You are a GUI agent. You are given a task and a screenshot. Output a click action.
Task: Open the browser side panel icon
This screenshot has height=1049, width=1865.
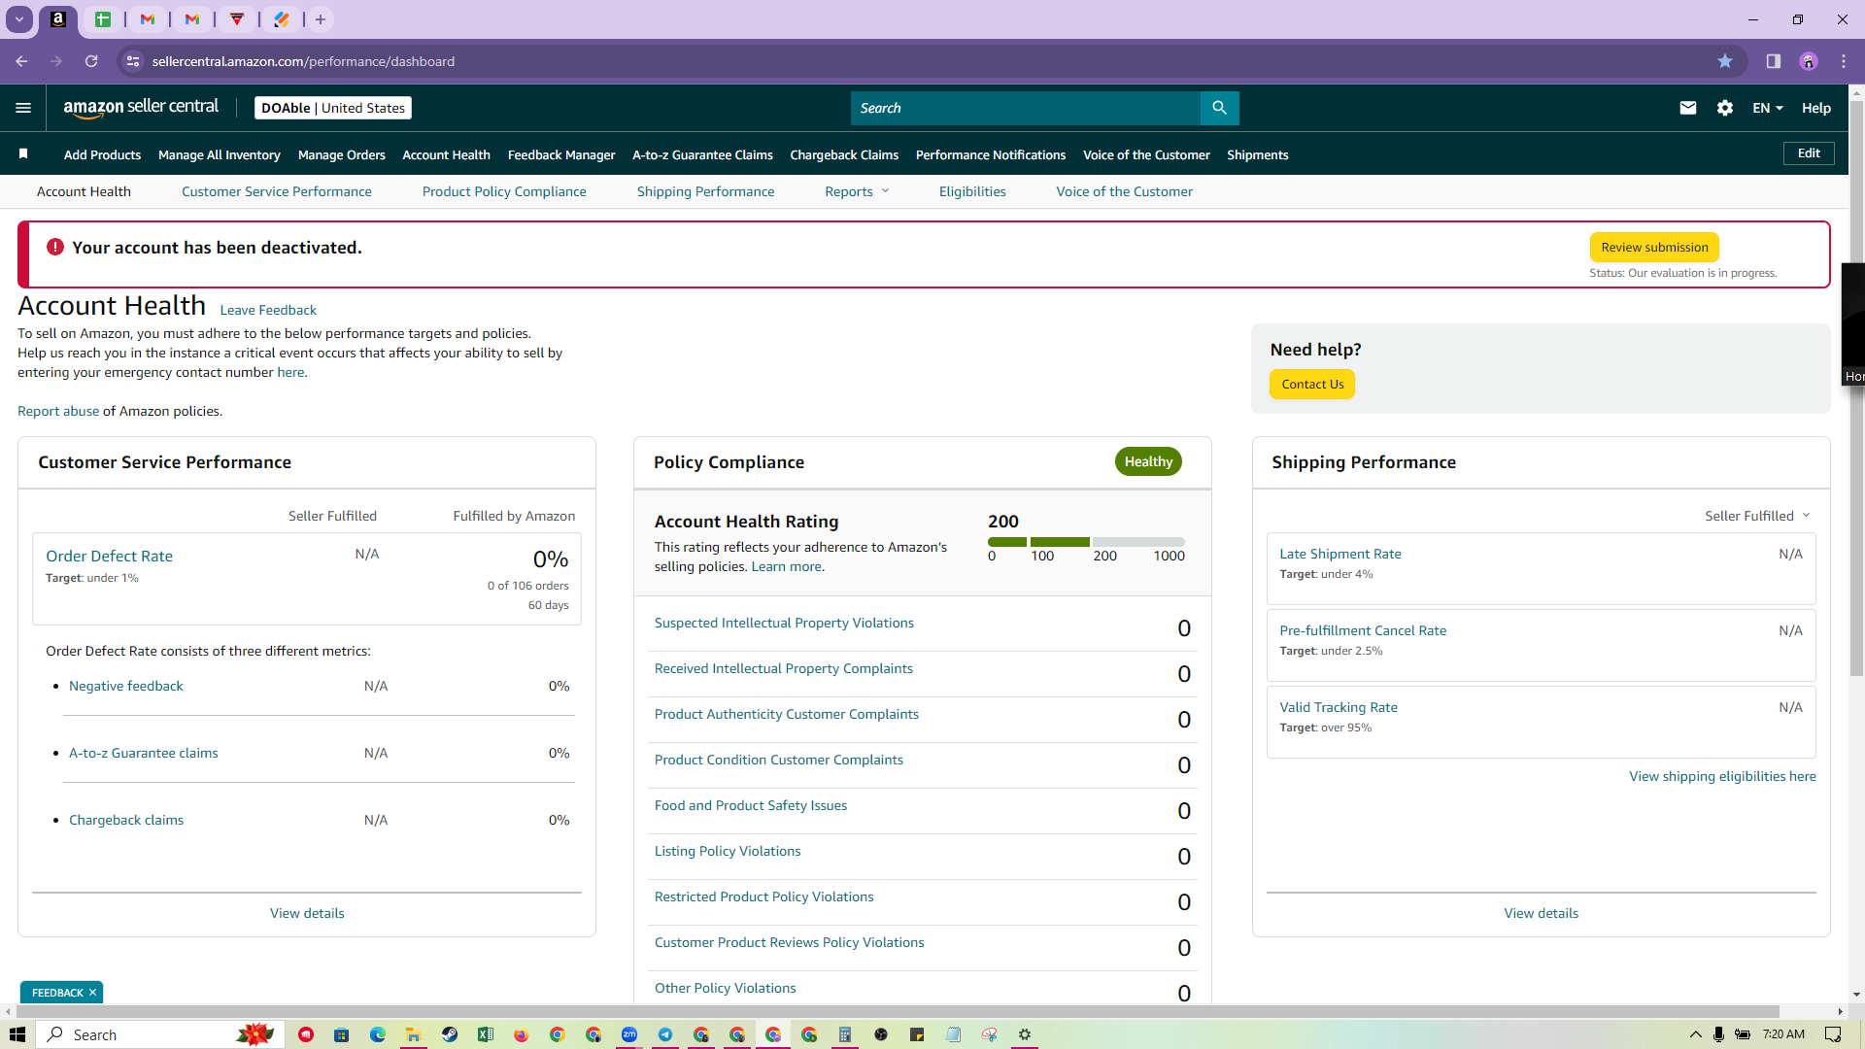click(x=1774, y=61)
